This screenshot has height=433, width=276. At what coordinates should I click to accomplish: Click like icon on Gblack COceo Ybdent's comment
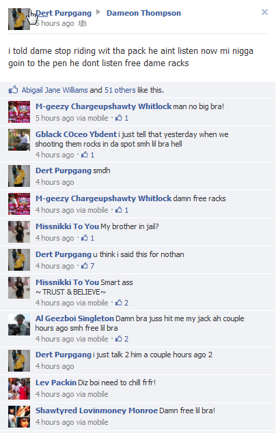click(x=84, y=155)
